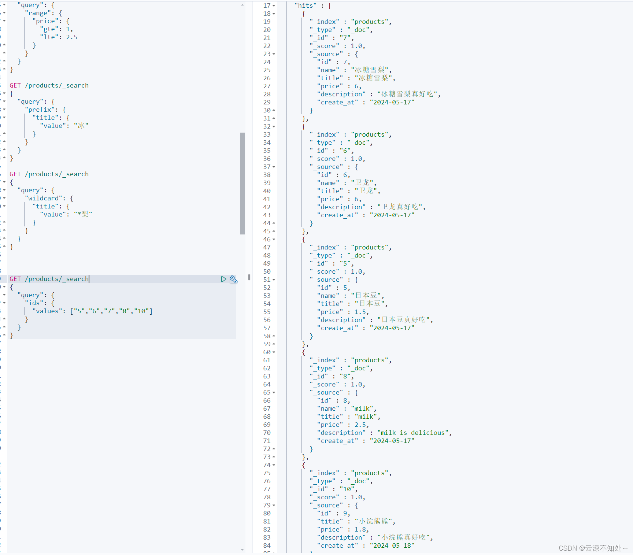
Task: Click the GET /products/_search line above the wildcard query
Action: [49, 174]
